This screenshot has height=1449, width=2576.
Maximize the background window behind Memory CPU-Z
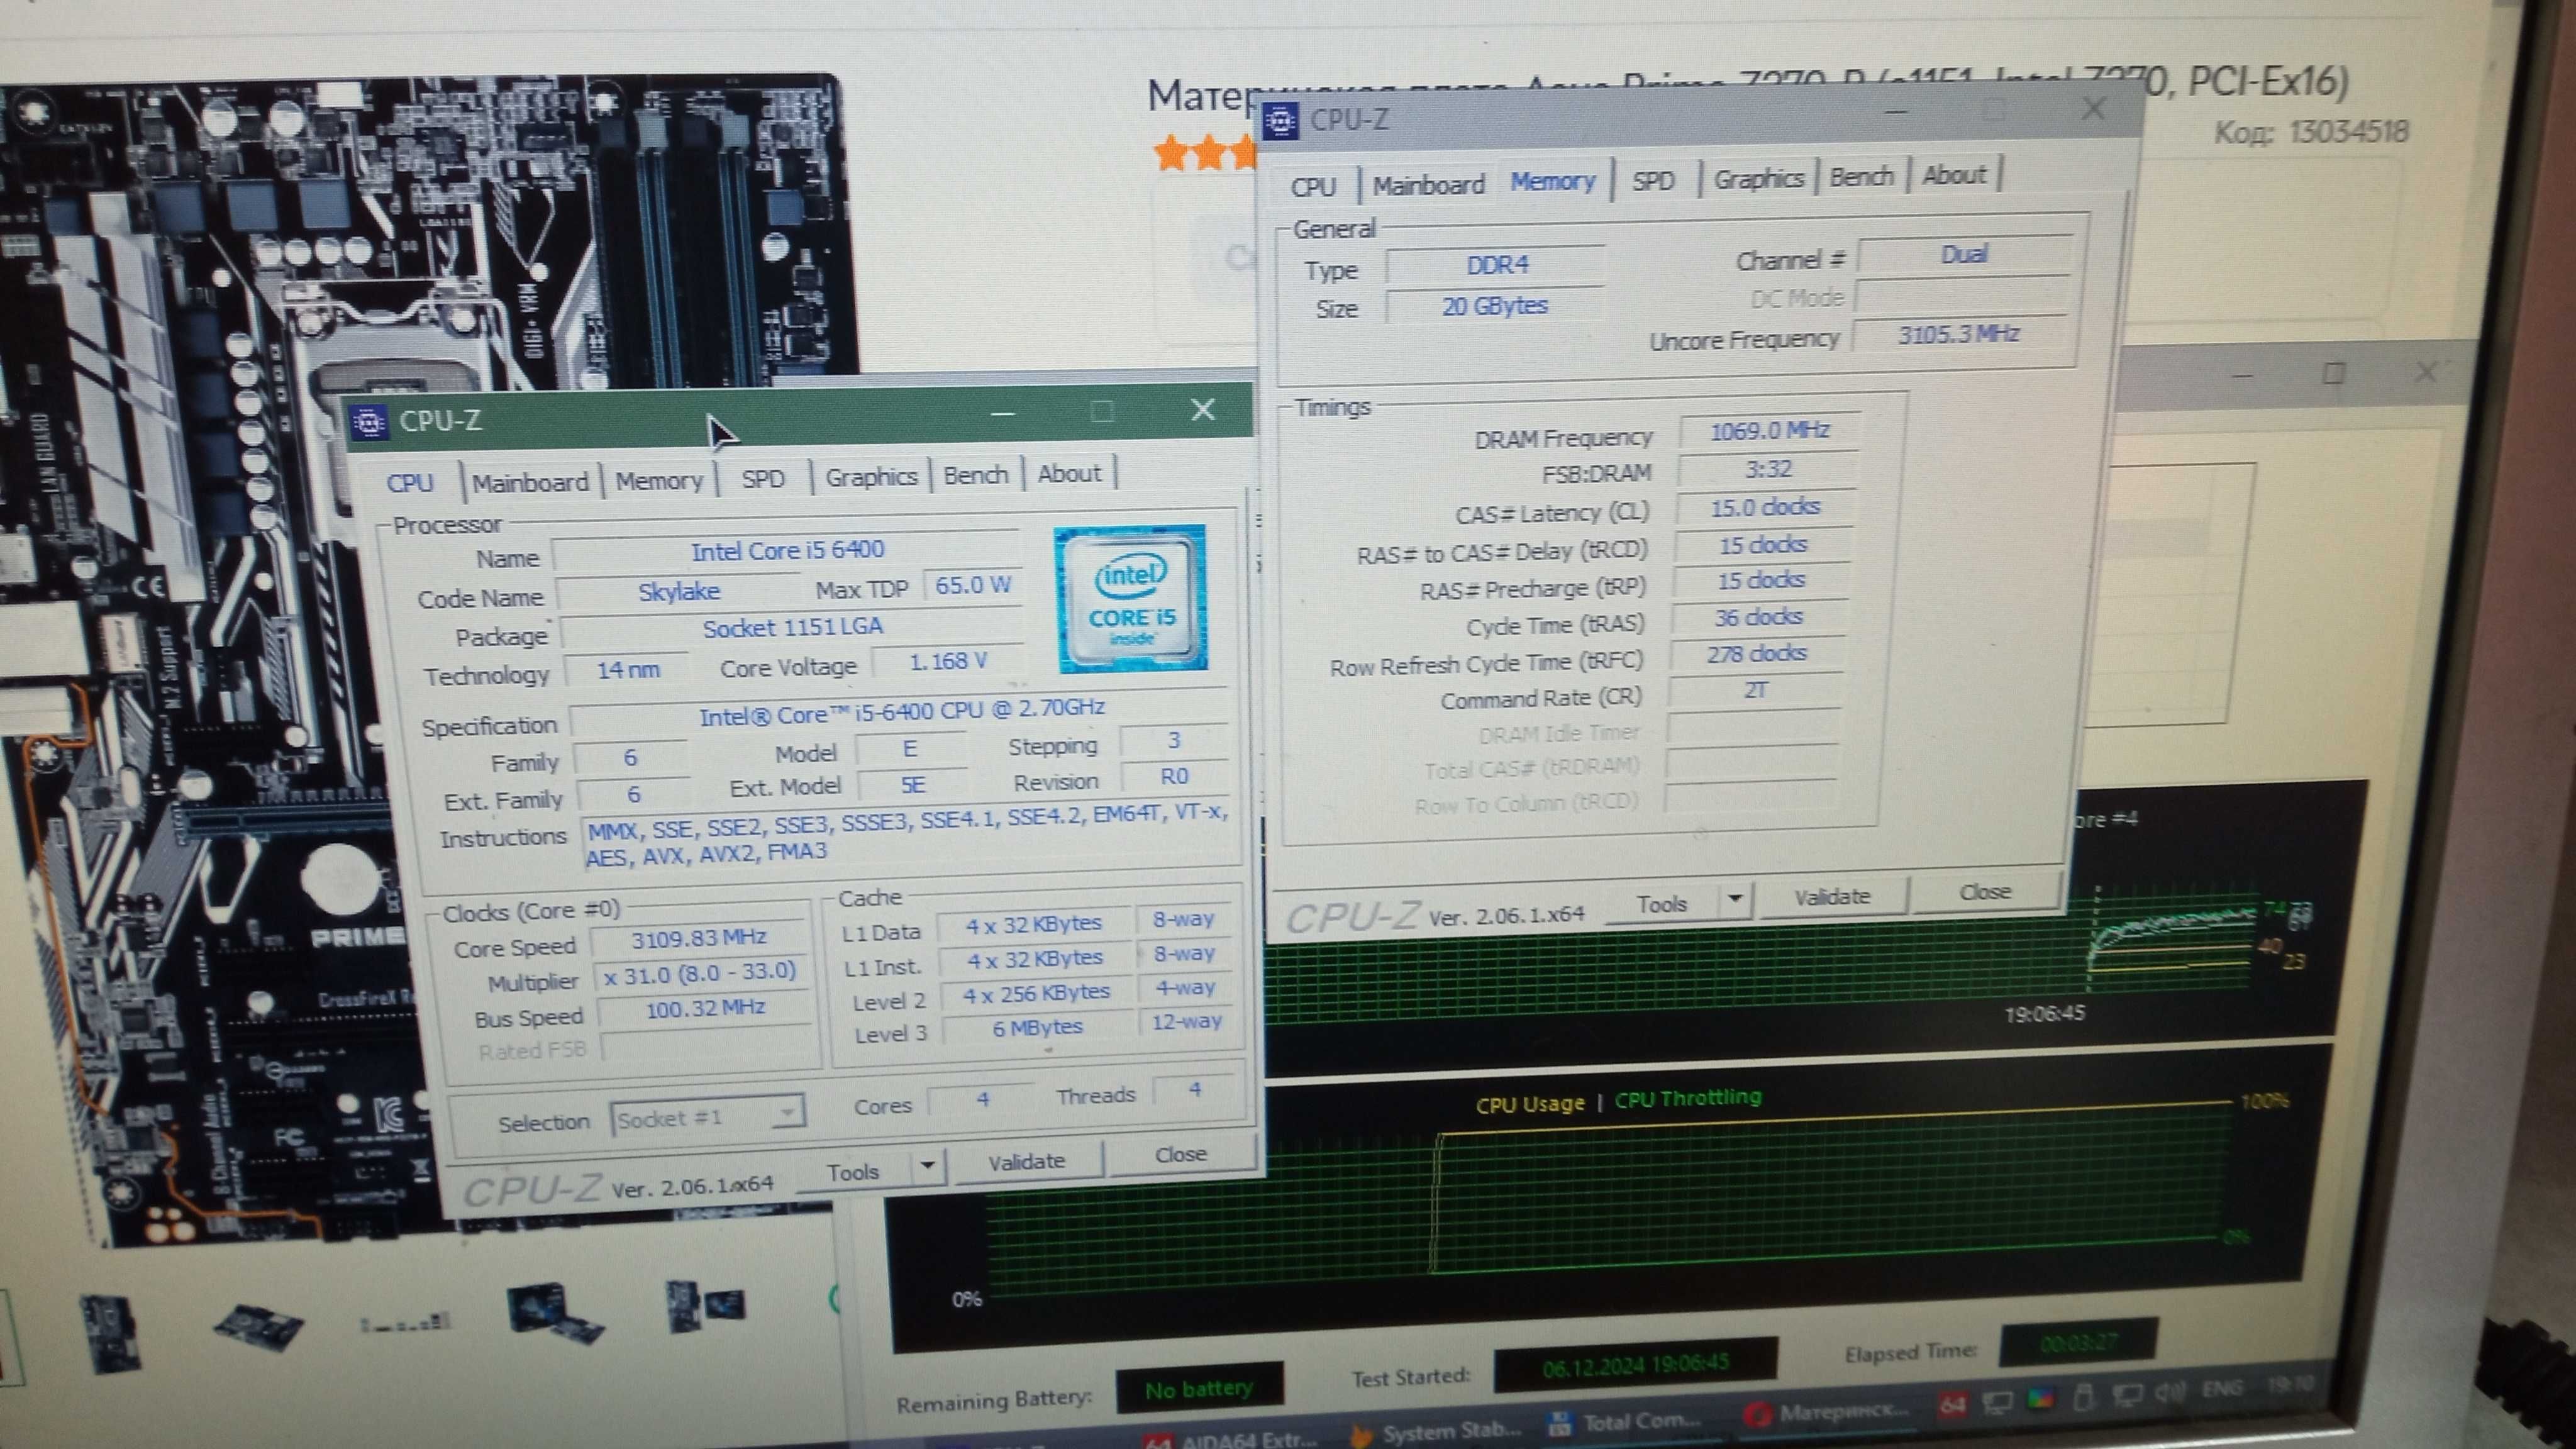coord(2333,373)
